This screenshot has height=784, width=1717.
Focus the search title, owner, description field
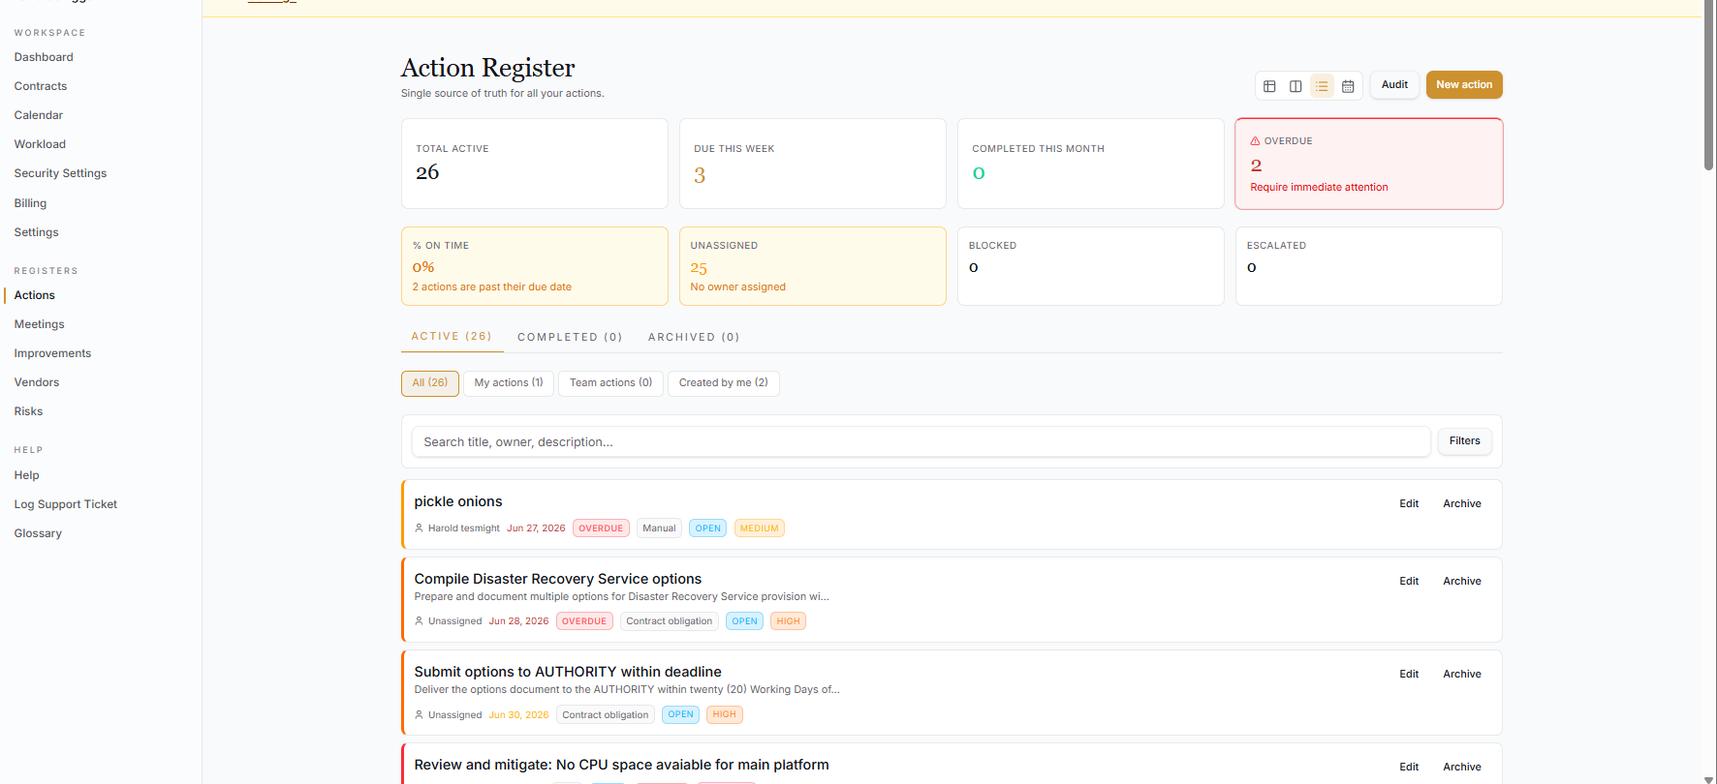[921, 442]
